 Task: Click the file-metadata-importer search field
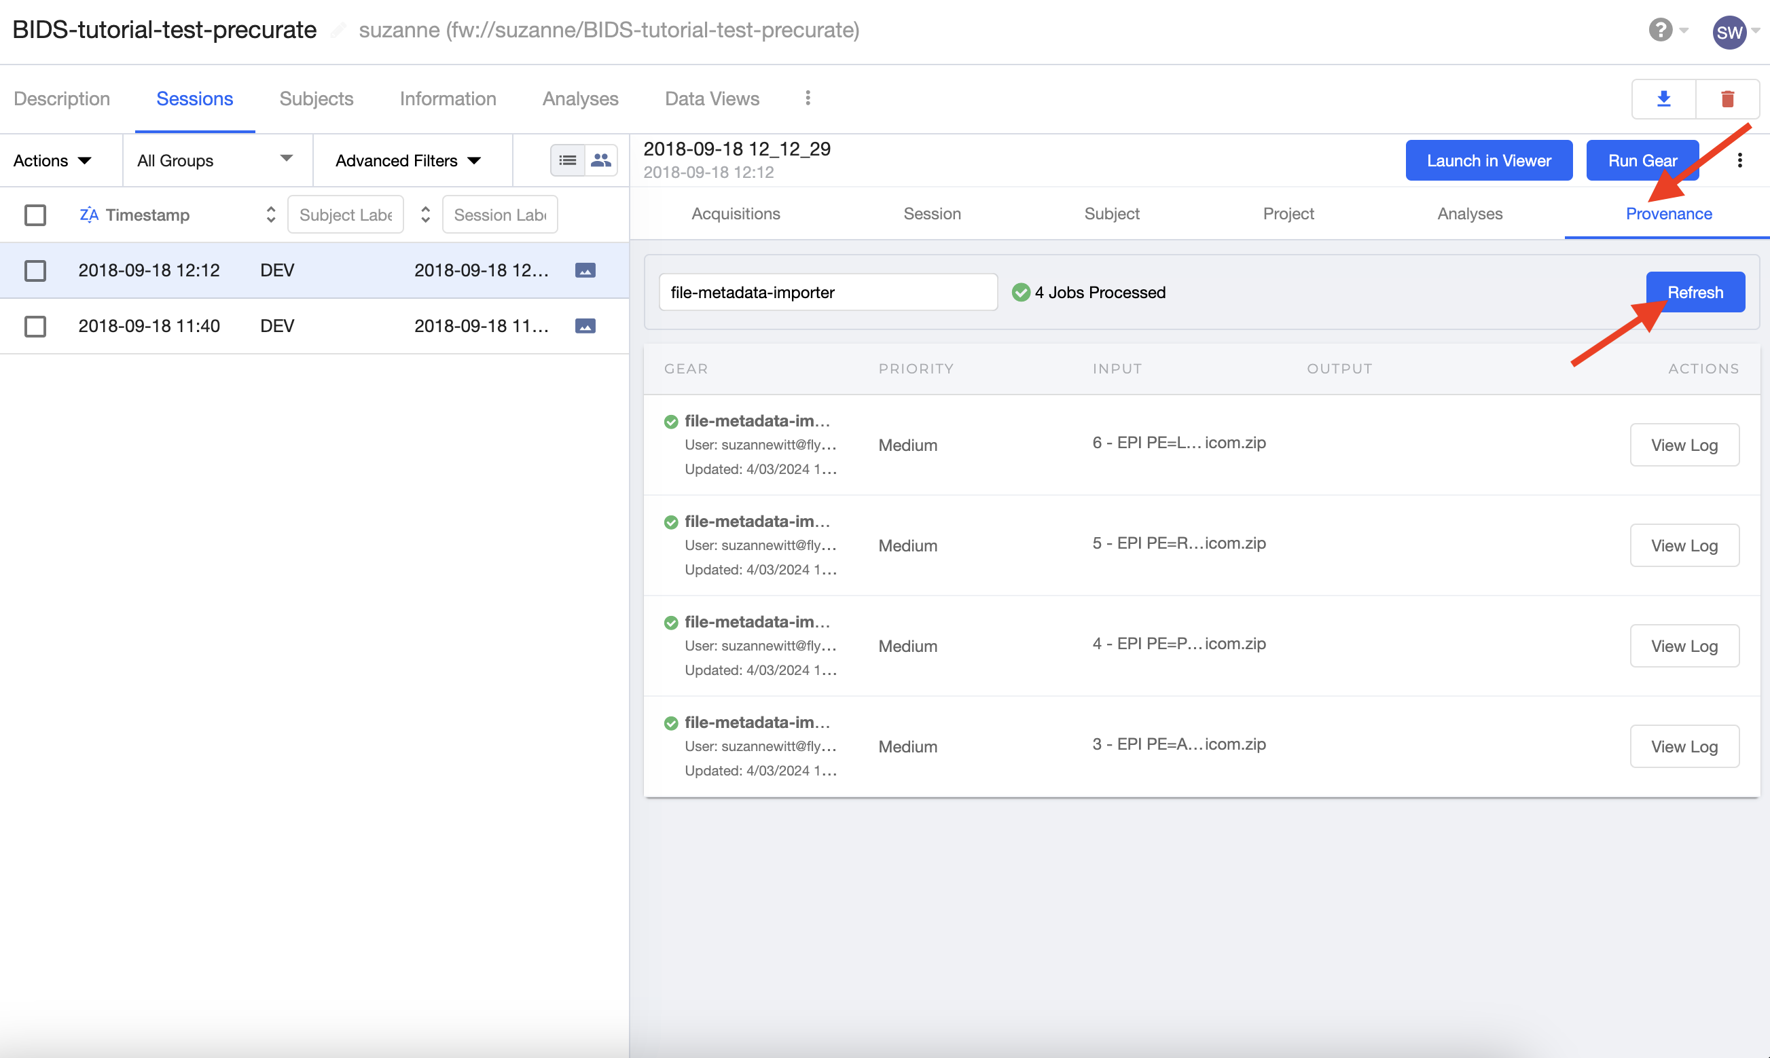[x=828, y=292]
